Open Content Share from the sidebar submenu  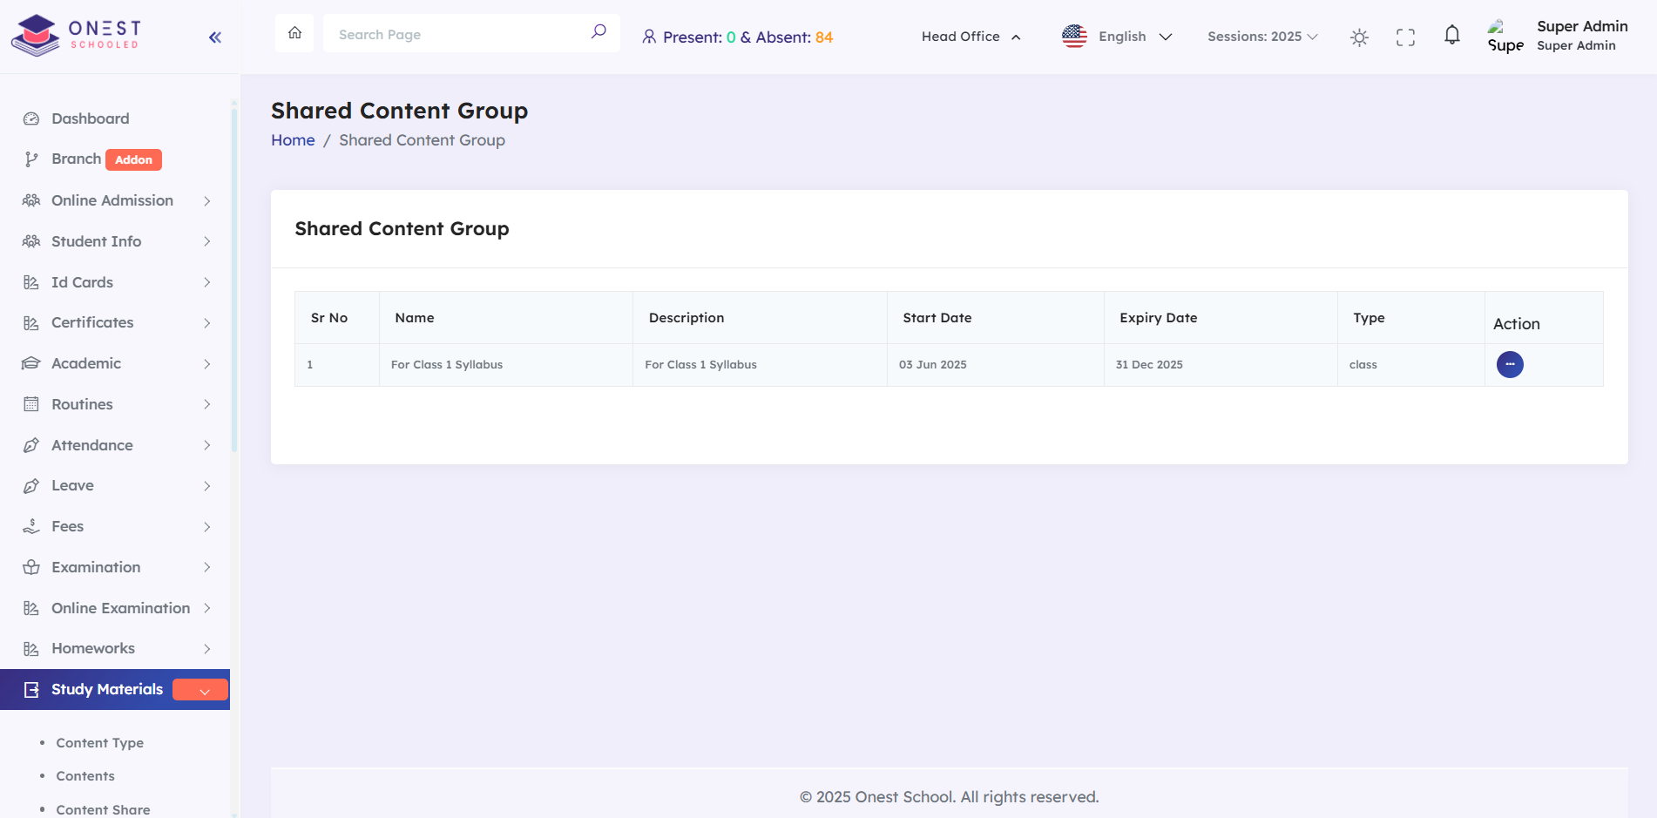coord(103,809)
